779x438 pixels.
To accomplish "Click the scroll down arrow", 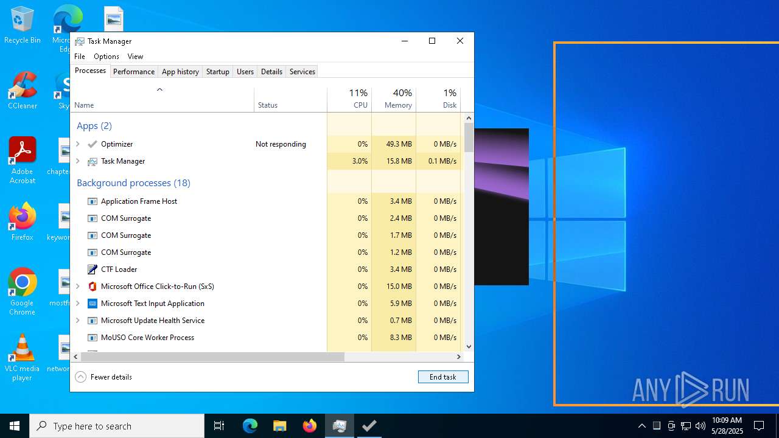I will coord(469,347).
